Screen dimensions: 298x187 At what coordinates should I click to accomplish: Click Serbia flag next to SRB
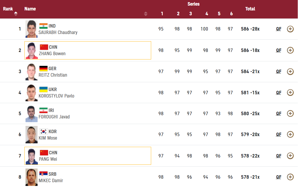43,174
